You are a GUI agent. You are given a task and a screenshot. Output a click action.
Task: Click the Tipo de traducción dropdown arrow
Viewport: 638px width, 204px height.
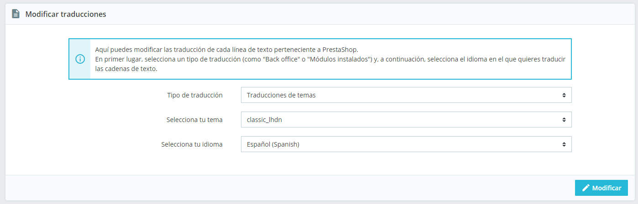coord(564,95)
